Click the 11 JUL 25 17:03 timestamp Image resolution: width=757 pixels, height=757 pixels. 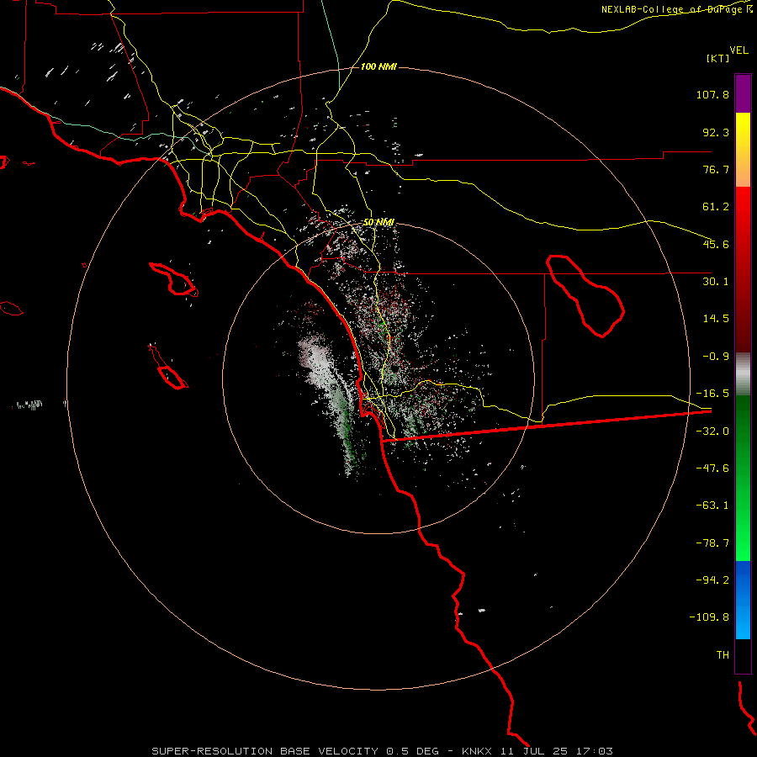[555, 751]
